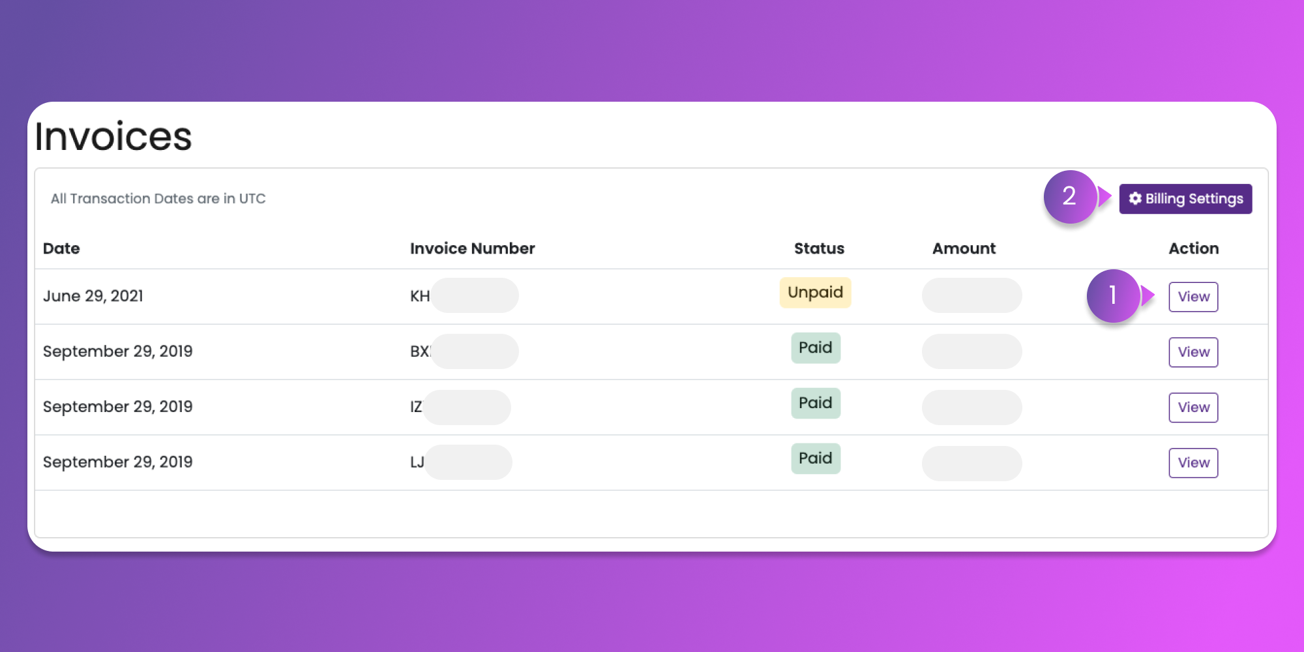Click the Status column header

coord(819,248)
